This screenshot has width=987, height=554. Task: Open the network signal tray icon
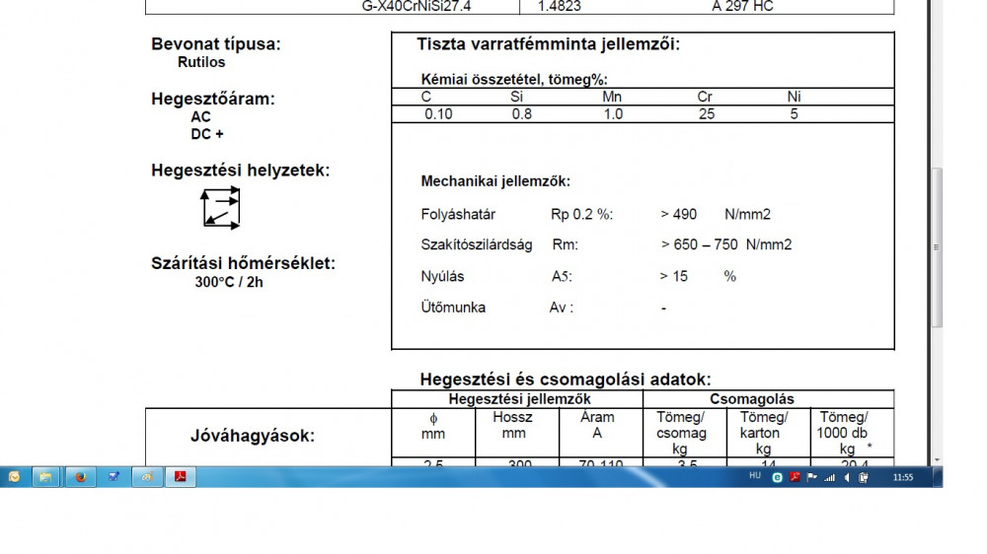coord(830,478)
